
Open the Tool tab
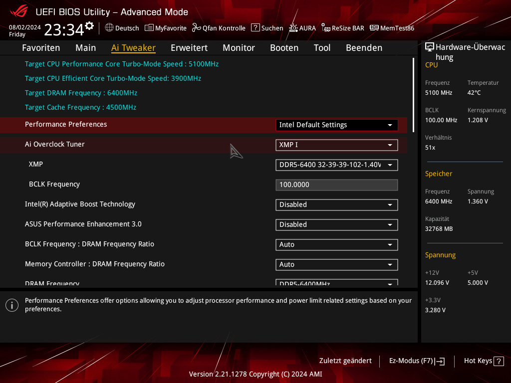pos(322,48)
